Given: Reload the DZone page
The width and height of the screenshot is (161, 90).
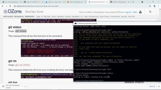Looking at the screenshot, I should [10, 6].
